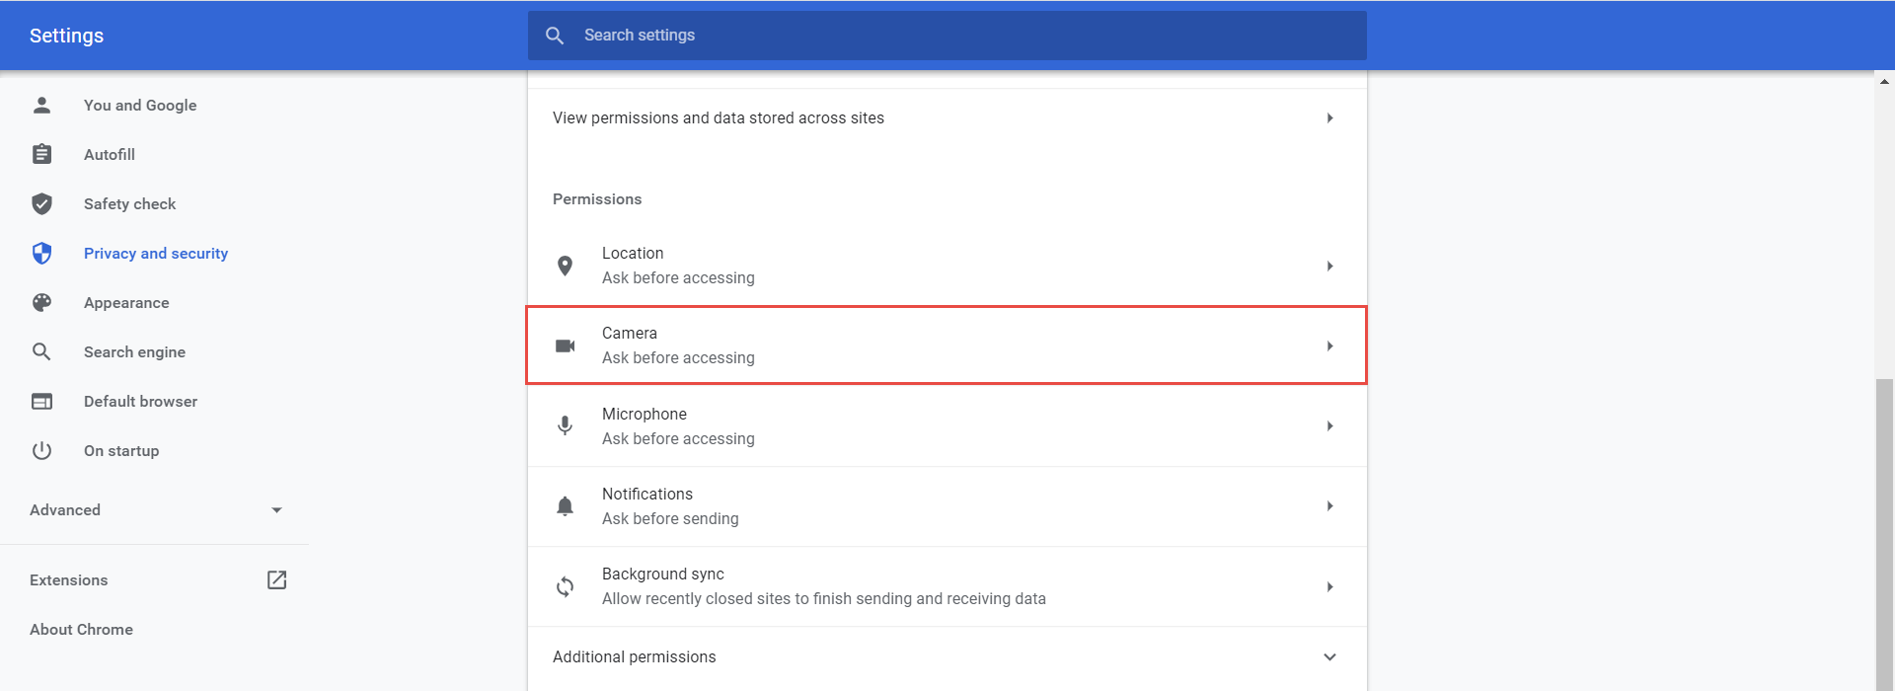Select Safety check in sidebar
Screen dimensions: 1895x691
pyautogui.click(x=129, y=204)
